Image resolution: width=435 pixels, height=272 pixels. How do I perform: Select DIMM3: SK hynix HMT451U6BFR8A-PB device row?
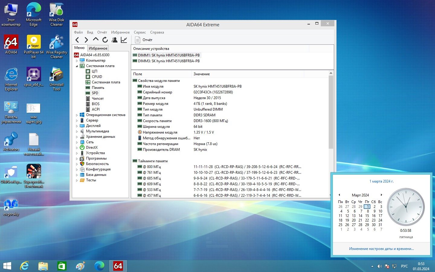[166, 61]
